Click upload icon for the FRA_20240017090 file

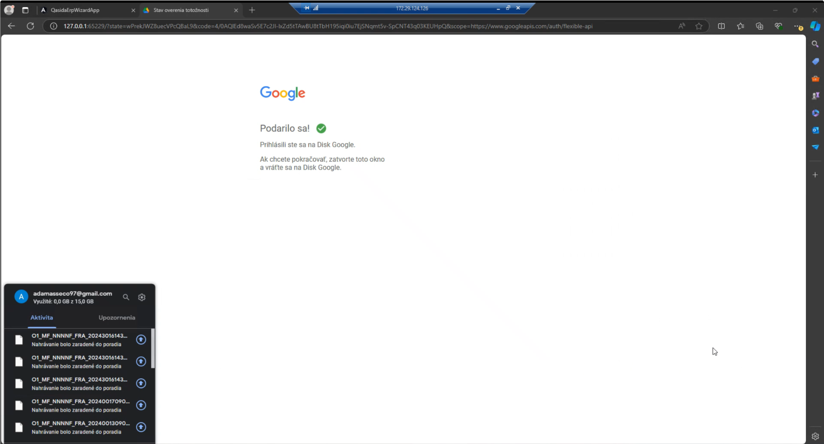(141, 405)
